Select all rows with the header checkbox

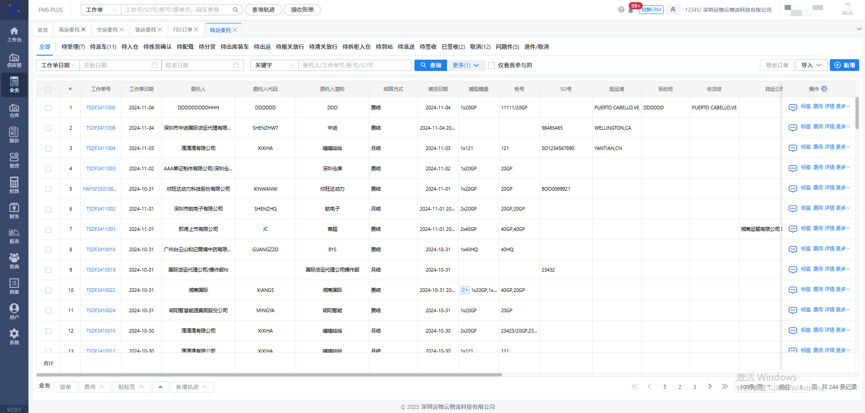tap(48, 89)
